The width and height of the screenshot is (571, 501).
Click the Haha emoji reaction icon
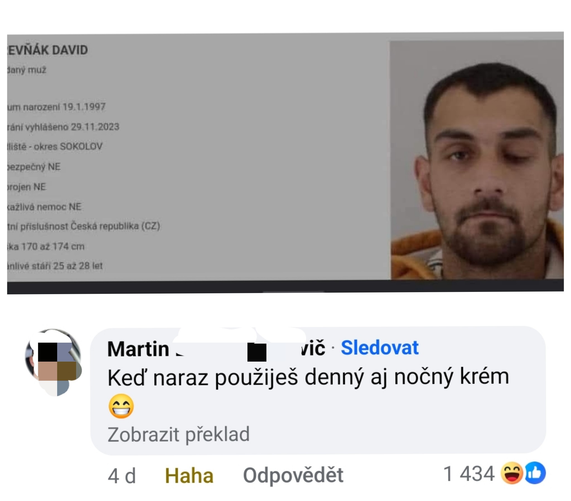point(512,473)
